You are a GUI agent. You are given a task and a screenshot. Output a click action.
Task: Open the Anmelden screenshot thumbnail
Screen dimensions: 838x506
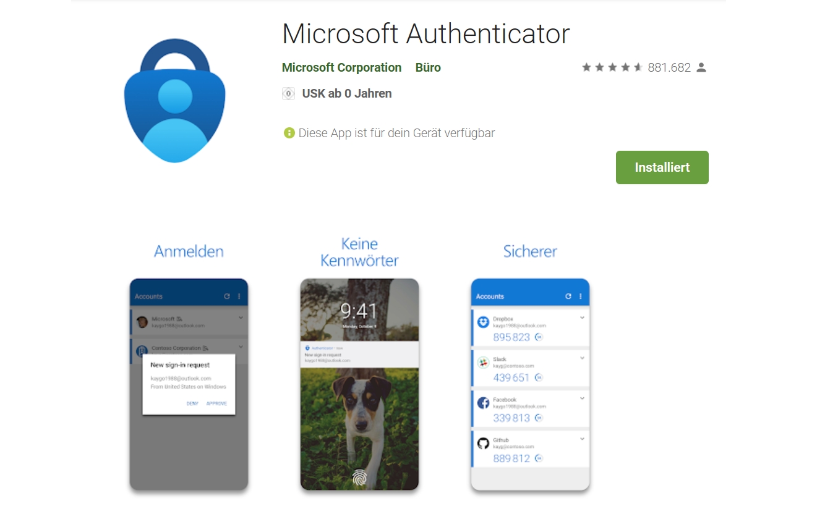[x=189, y=384]
